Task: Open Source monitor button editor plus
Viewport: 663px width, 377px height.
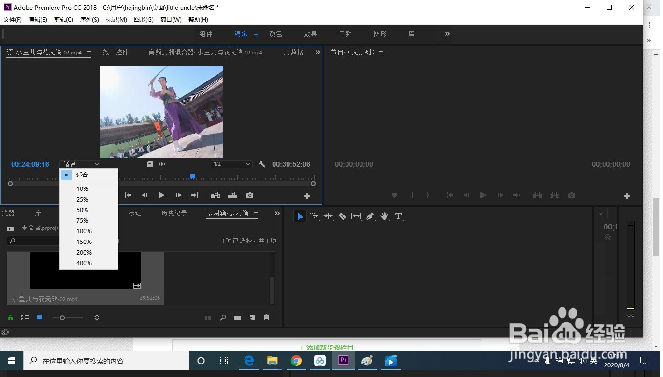Action: tap(307, 196)
